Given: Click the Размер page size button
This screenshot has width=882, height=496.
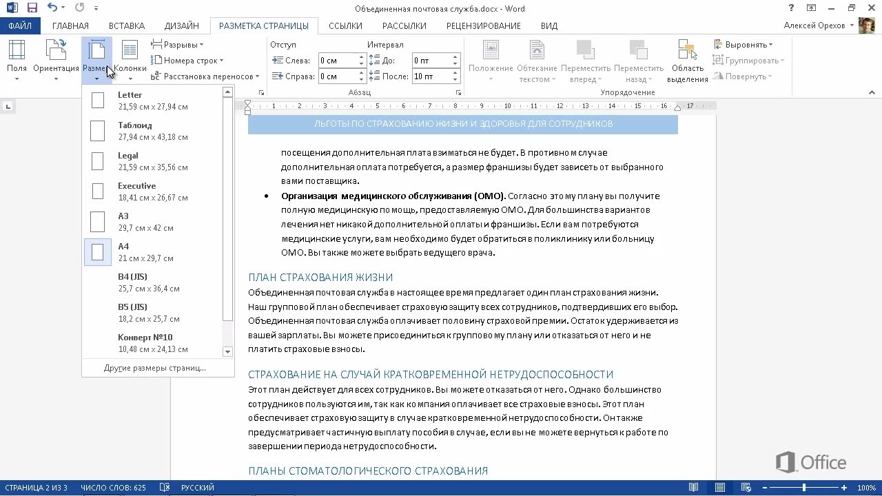Looking at the screenshot, I should tap(96, 61).
